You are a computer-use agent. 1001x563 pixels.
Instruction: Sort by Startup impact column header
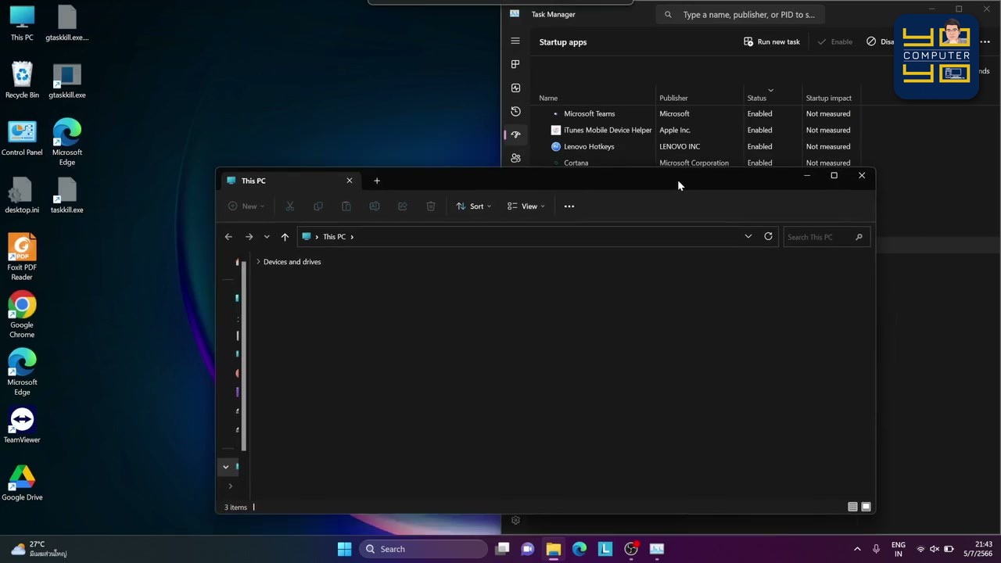coord(828,98)
